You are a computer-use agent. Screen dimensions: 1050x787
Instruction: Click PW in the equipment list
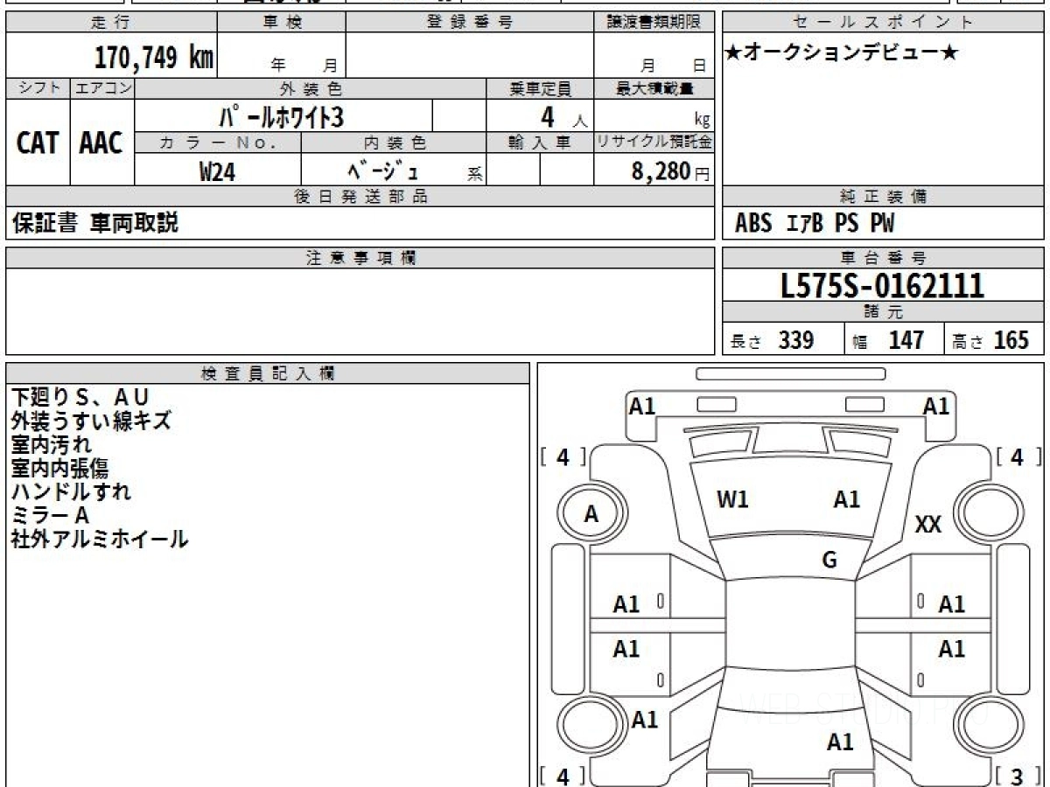(x=882, y=224)
